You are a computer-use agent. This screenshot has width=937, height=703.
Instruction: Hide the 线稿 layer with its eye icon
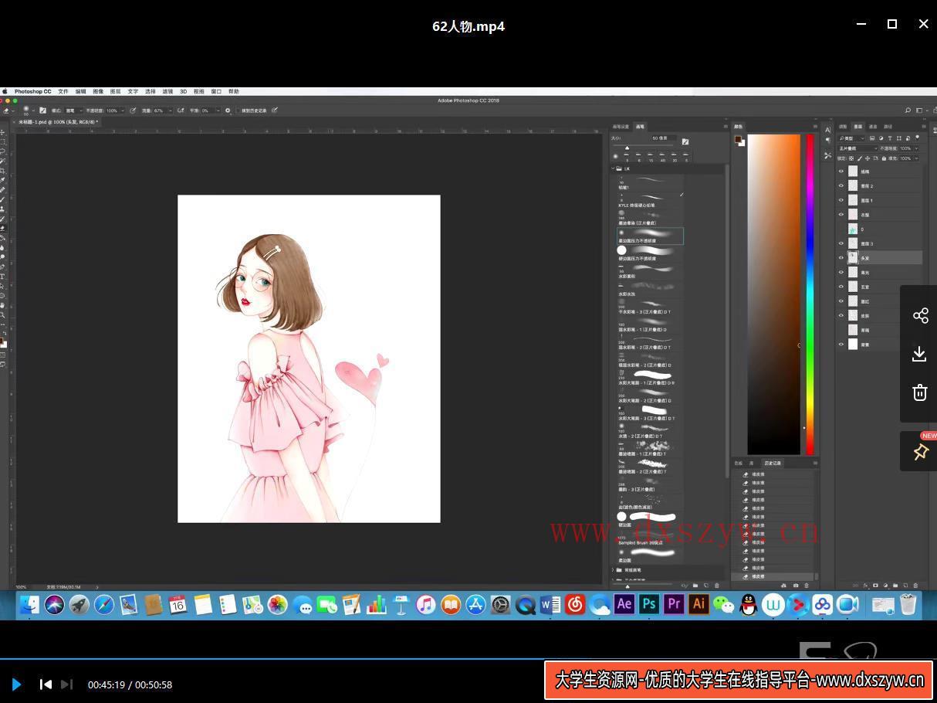coord(841,172)
